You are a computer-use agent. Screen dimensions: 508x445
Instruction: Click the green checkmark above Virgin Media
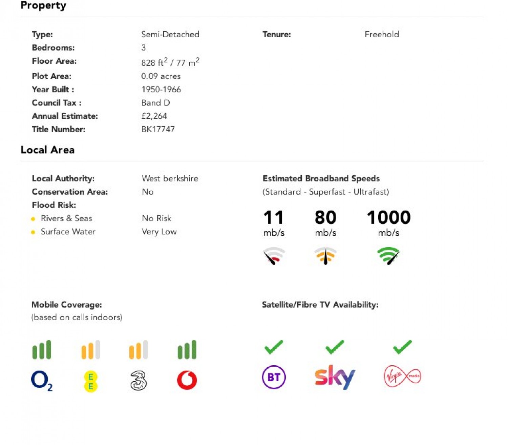pyautogui.click(x=402, y=347)
